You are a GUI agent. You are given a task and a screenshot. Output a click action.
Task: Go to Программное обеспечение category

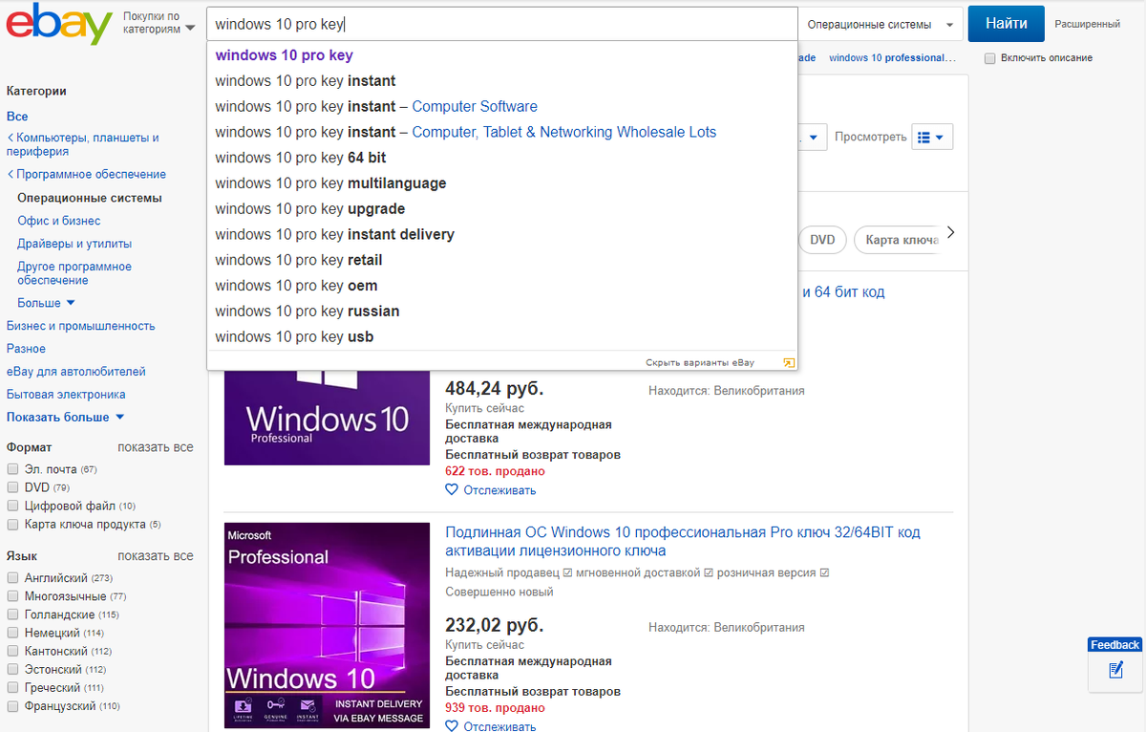coord(92,175)
